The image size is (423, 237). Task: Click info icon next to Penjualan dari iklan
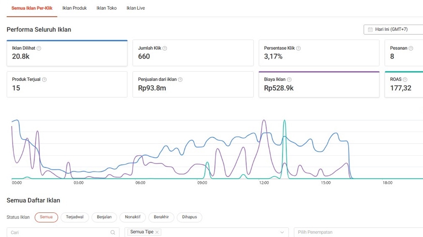(180, 80)
